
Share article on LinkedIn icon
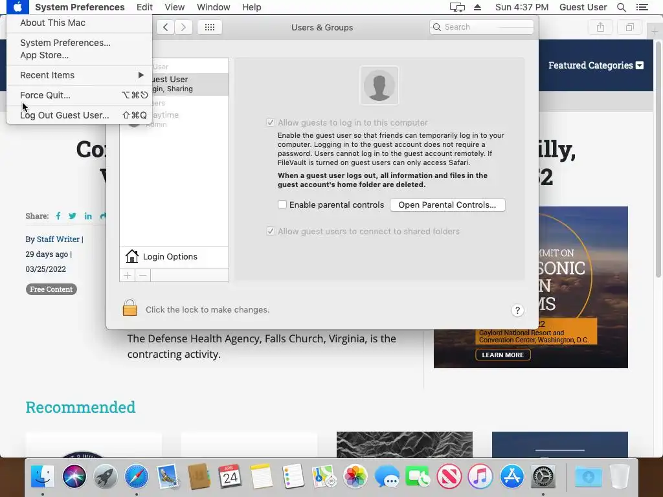(x=88, y=216)
